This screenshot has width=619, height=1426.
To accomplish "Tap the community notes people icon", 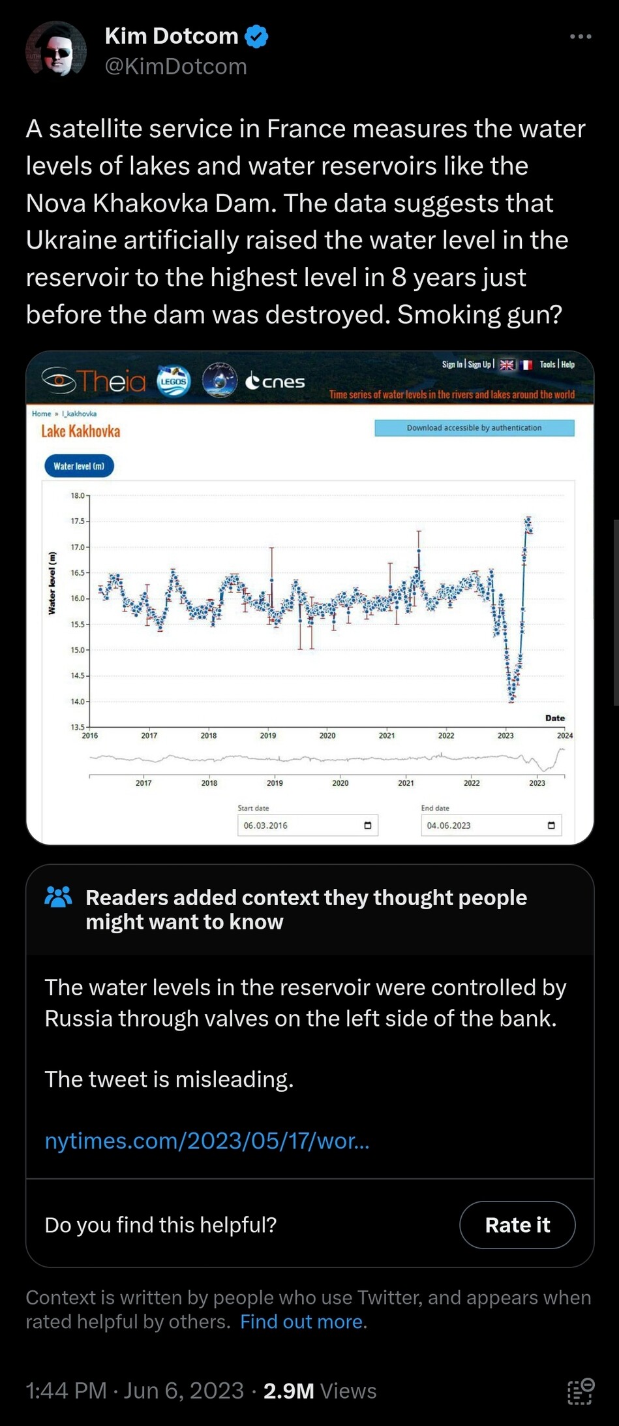I will pos(58,897).
